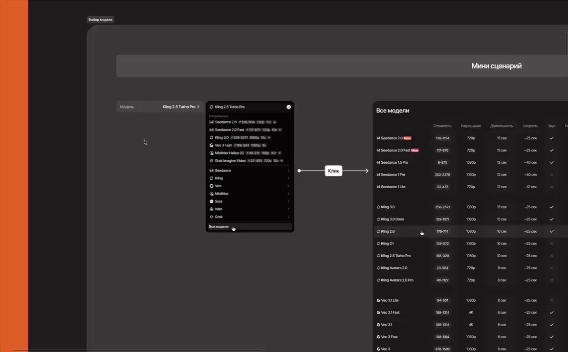Expand the Seedance submenu in dropdown
568x352 pixels.
[x=250, y=171]
